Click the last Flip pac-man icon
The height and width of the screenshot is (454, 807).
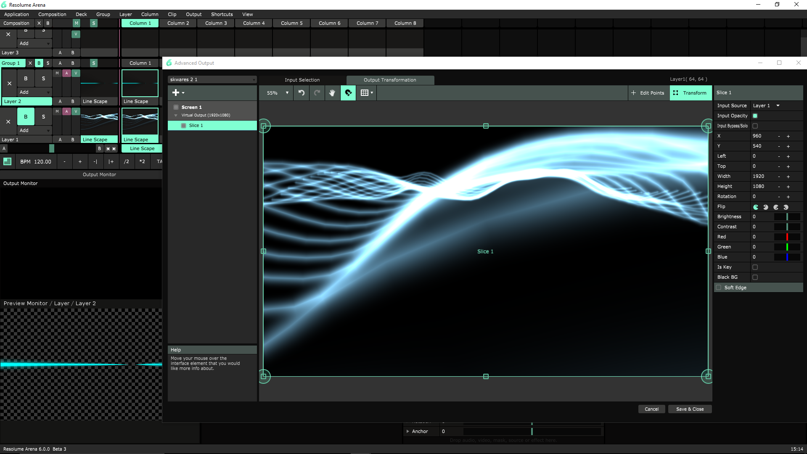pyautogui.click(x=786, y=207)
